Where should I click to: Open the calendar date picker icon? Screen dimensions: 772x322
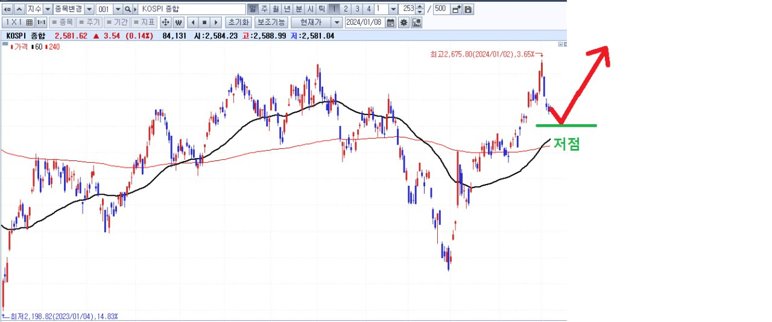[x=390, y=22]
